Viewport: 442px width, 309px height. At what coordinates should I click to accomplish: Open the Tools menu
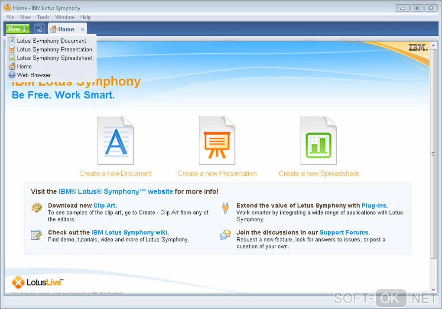click(x=43, y=17)
